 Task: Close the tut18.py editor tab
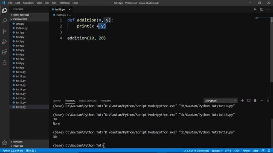pyautogui.click(x=70, y=9)
